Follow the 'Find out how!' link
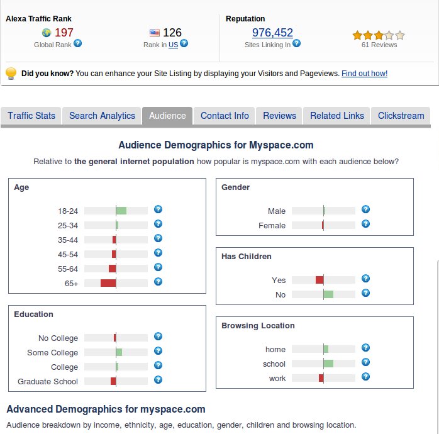Screen dimensions: 439x434 (364, 74)
